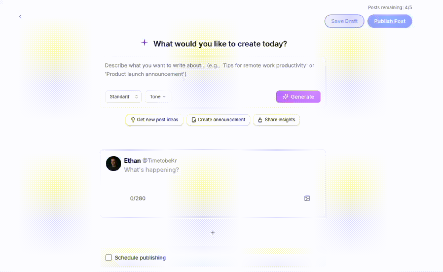Click the Publish Post button
Image resolution: width=443 pixels, height=272 pixels.
coord(390,21)
